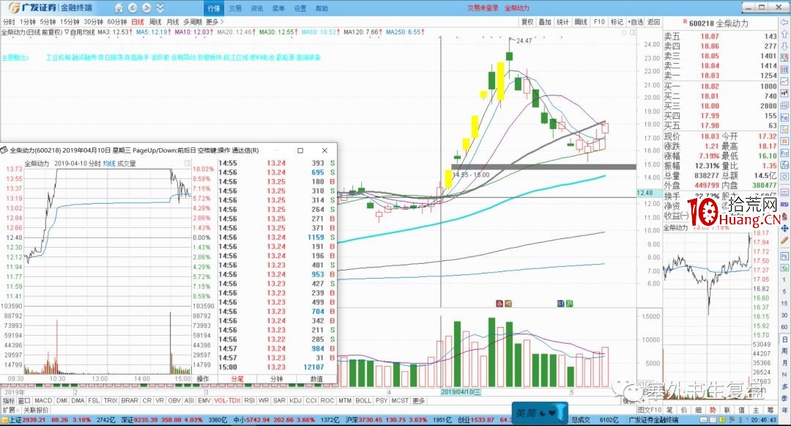Expand the double-chevron toolbar arrow
The height and width of the screenshot is (426, 791).
pyautogui.click(x=160, y=7)
